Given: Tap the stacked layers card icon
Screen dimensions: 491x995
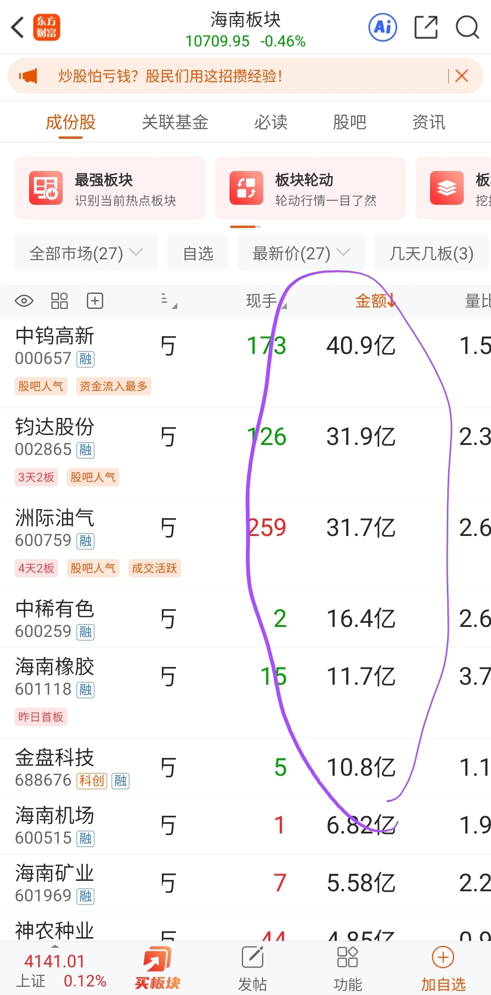Looking at the screenshot, I should pyautogui.click(x=447, y=188).
